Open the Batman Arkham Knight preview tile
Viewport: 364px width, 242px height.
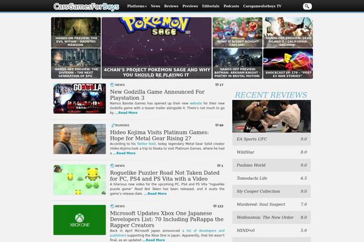pos(237,64)
